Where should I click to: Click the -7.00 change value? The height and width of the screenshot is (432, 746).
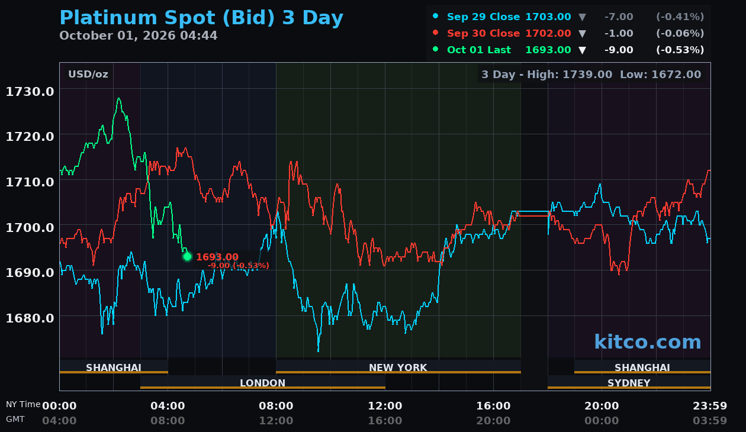619,17
